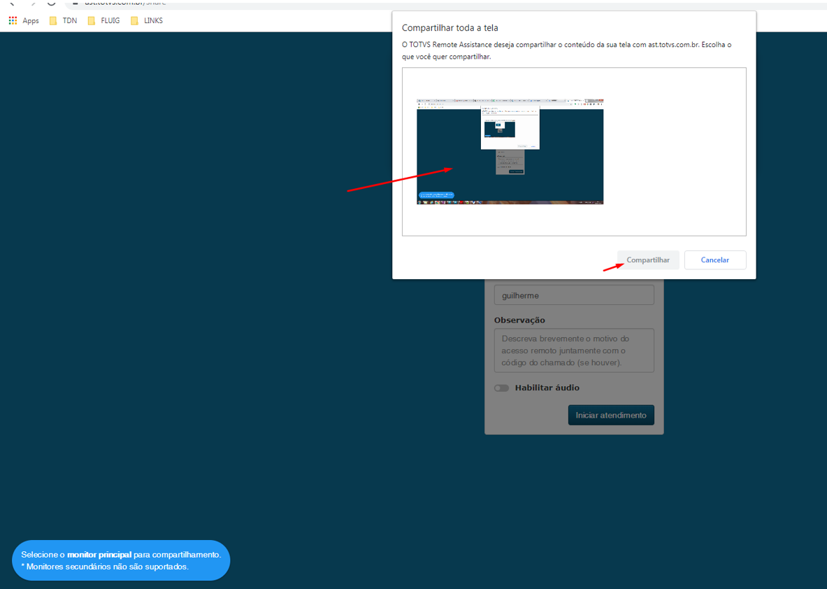The image size is (827, 589).
Task: Cancel the screen sharing dialog
Action: click(715, 260)
